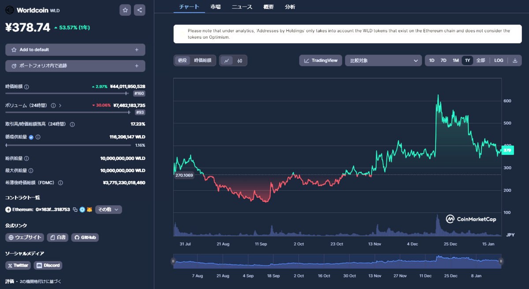Click the 時価総額 rank progress bar
The width and height of the screenshot is (529, 289).
(x=67, y=93)
